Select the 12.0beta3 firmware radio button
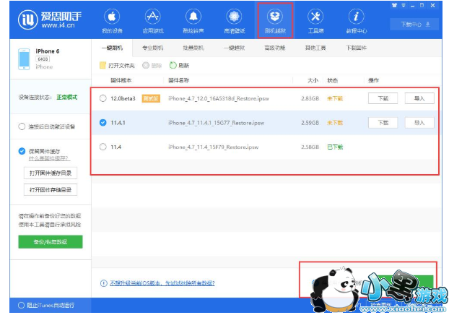The height and width of the screenshot is (315, 449). 103,98
